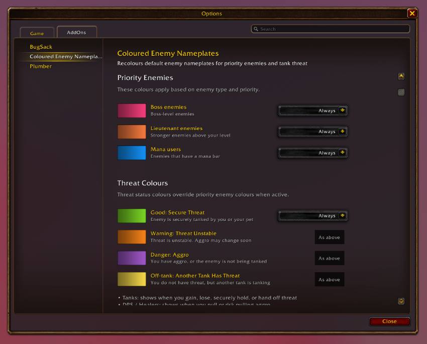Pick the Lieutenant enemies orange swatch

pos(132,132)
